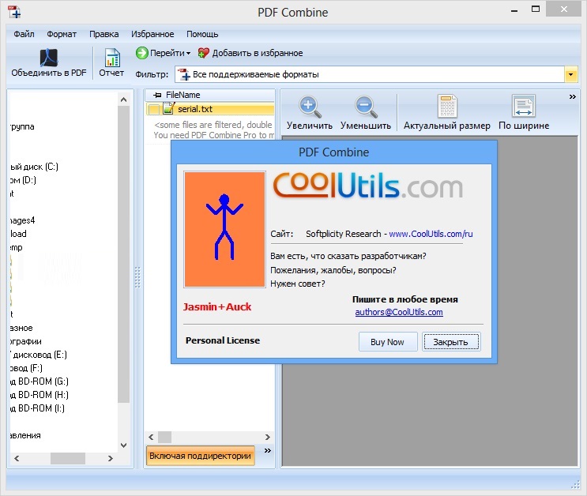Click the serial.txt file type icon
Image resolution: width=587 pixels, height=496 pixels.
click(x=168, y=108)
